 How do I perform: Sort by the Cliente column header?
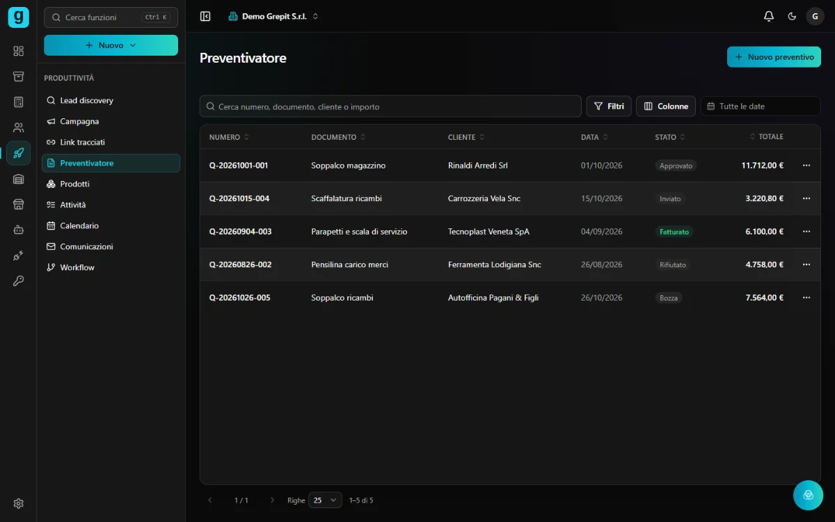point(466,137)
